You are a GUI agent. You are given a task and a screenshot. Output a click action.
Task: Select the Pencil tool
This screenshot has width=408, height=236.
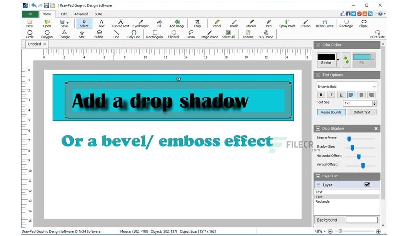(217, 23)
